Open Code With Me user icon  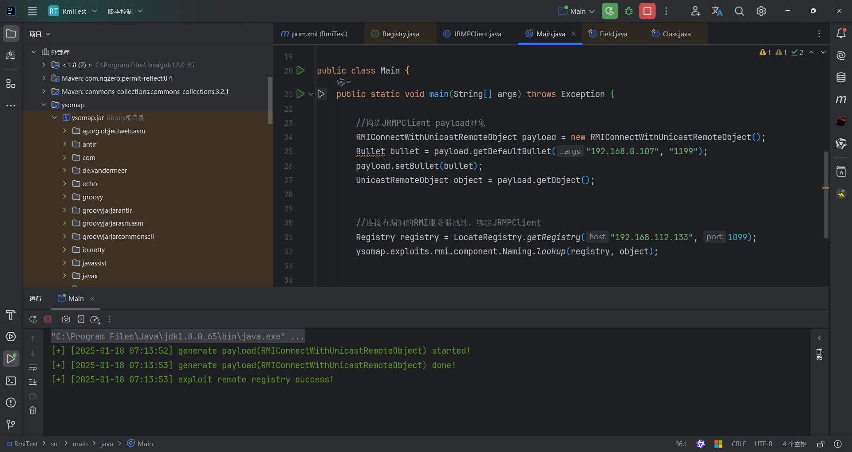pyautogui.click(x=695, y=11)
